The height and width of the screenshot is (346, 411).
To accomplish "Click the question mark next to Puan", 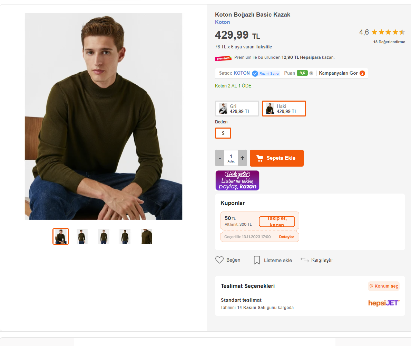I will [x=311, y=73].
